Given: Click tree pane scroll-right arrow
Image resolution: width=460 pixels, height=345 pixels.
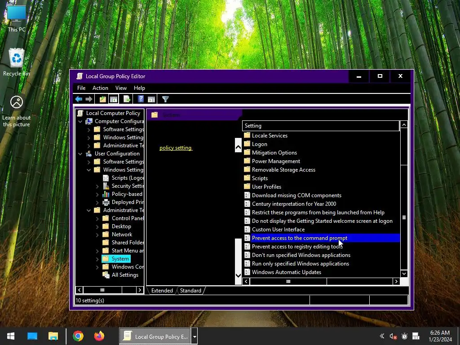Looking at the screenshot, I should (140, 290).
